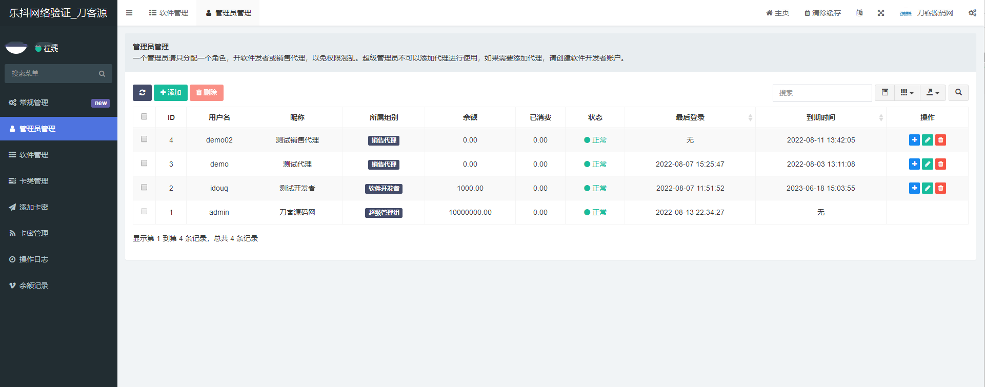Click the 软件开发者 badge for idouq
The width and height of the screenshot is (985, 387).
click(x=384, y=189)
